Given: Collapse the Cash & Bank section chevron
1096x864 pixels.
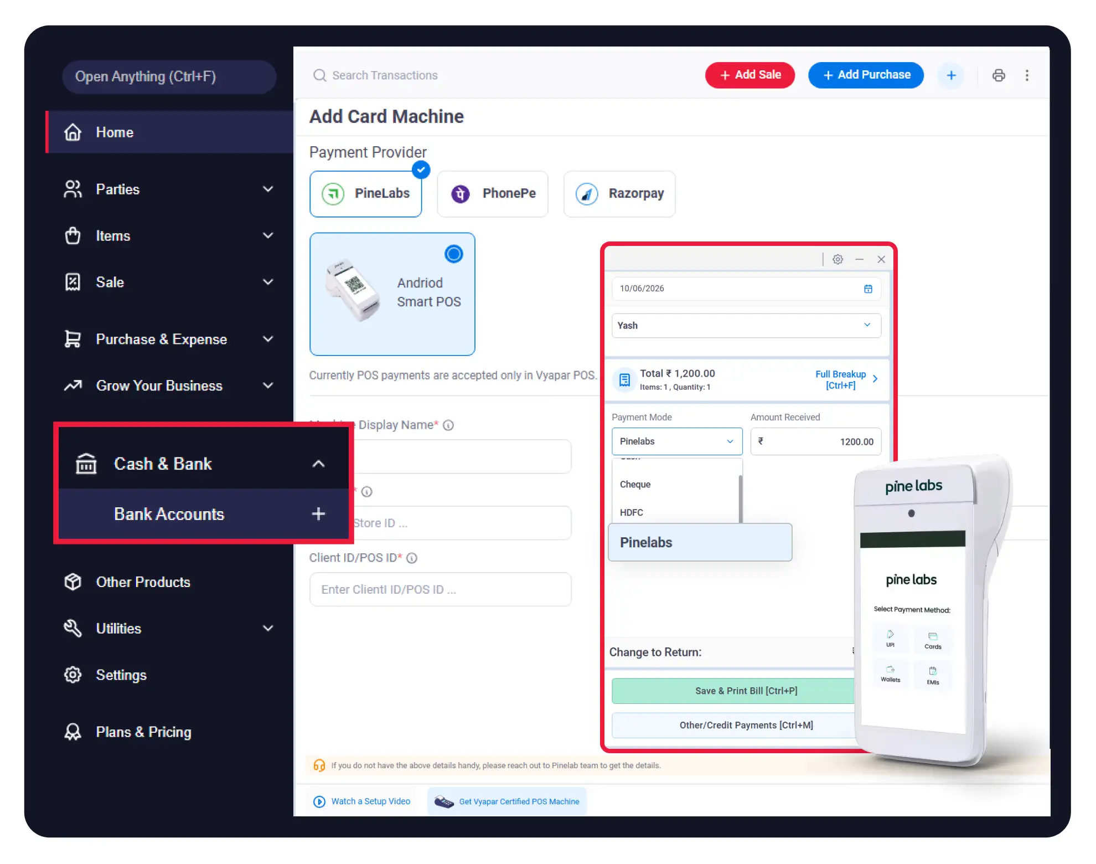Looking at the screenshot, I should [318, 464].
